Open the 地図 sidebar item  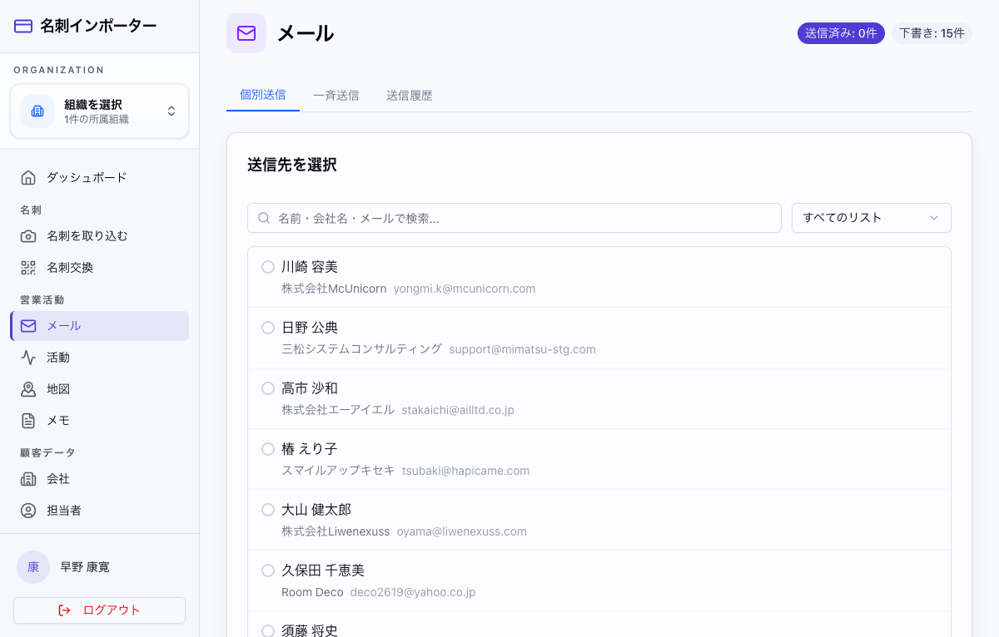tap(100, 389)
